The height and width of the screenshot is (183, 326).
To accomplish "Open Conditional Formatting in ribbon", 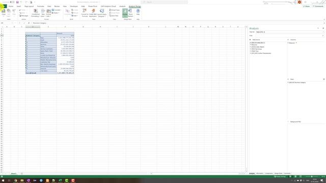I will [36, 13].
